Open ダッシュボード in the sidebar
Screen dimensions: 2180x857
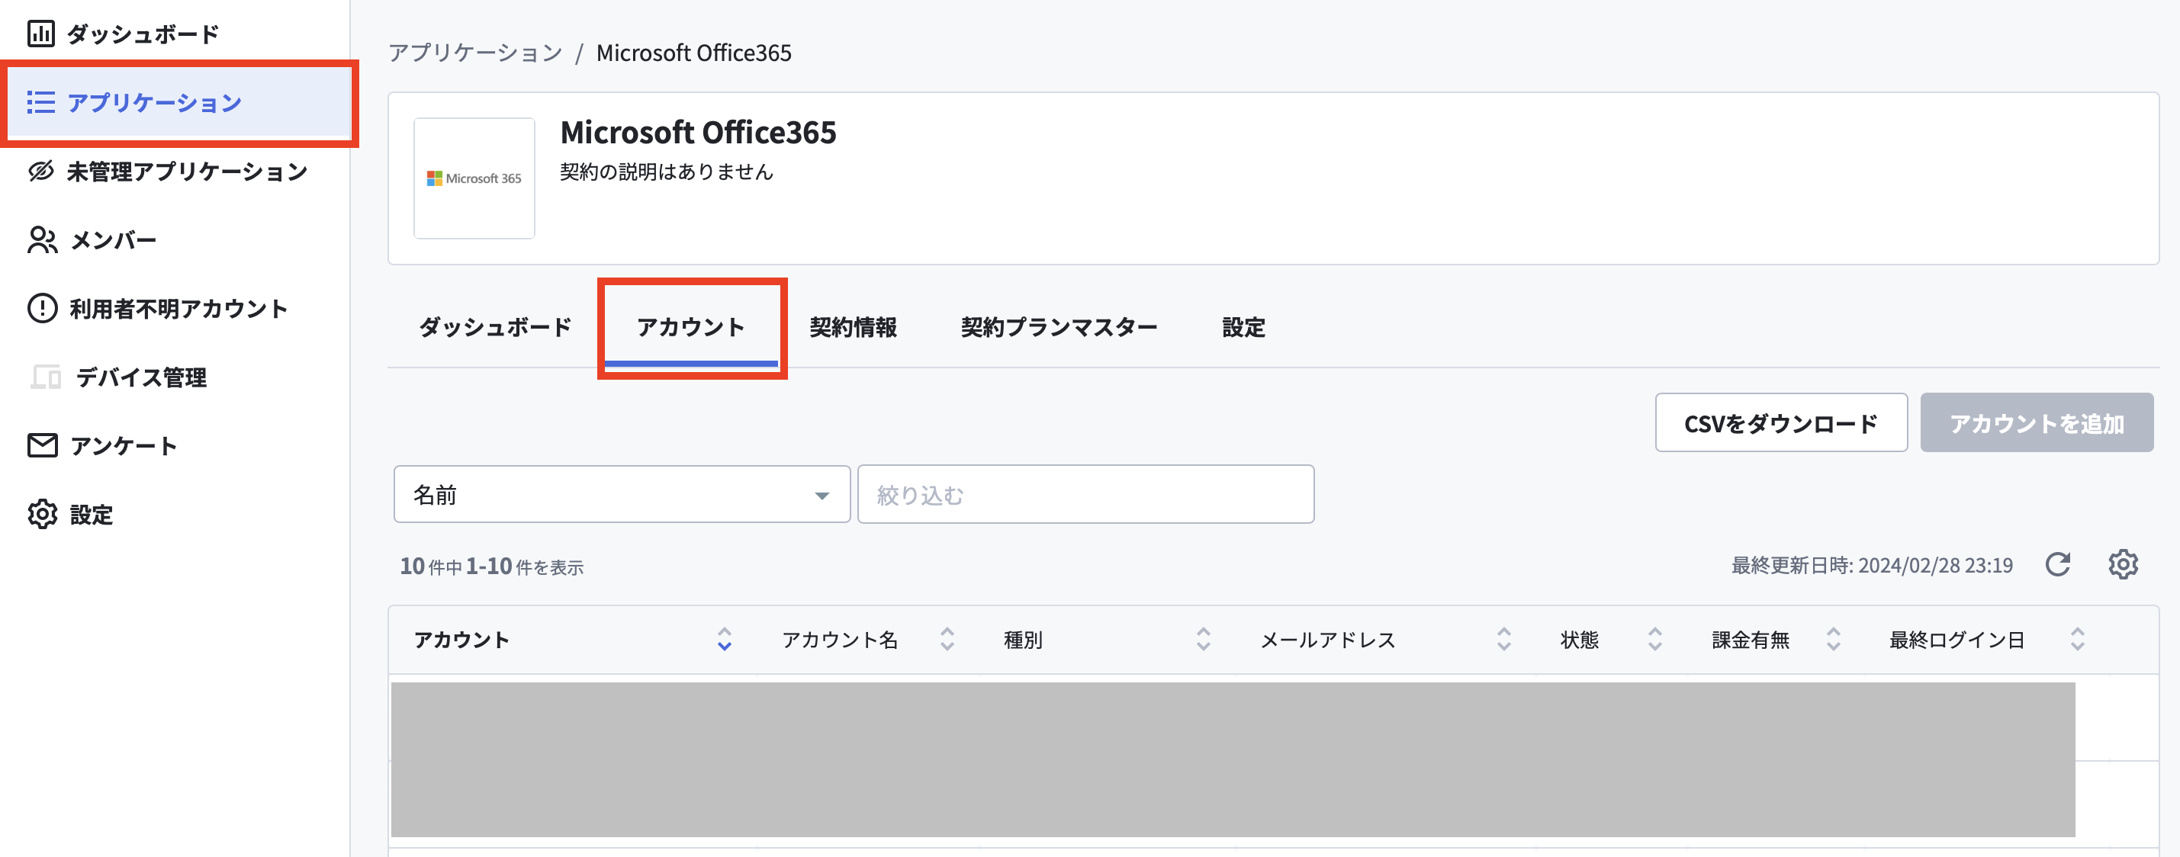pyautogui.click(x=142, y=34)
